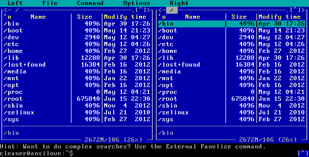The width and height of the screenshot is (309, 157).
Task: Select /home in right panel
Action: [x=232, y=51]
